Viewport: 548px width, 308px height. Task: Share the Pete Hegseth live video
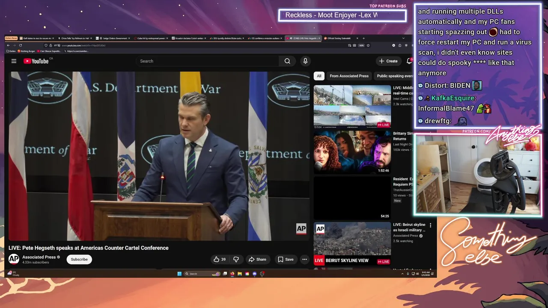[257, 259]
